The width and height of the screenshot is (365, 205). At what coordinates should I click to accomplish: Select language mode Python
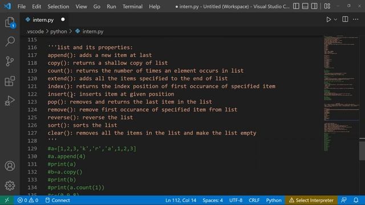274,200
